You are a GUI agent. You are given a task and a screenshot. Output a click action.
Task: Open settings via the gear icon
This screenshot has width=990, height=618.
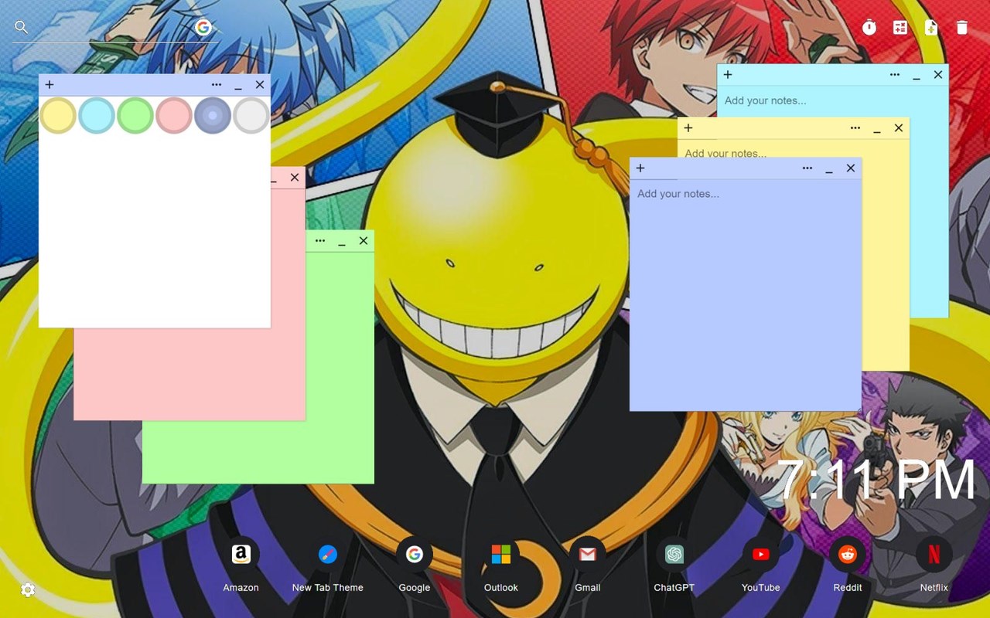pos(28,590)
